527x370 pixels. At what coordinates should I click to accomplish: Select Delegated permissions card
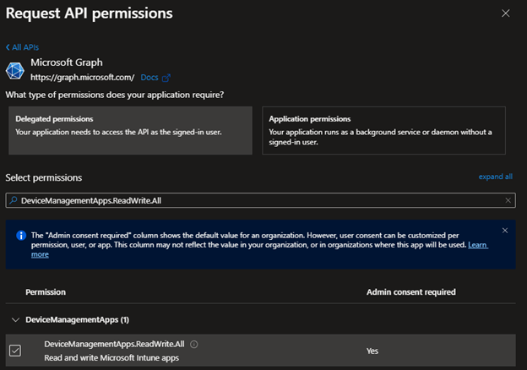[130, 131]
